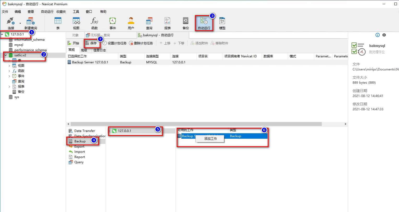Viewport: 399px width, 212px height.
Task: Open the 报表 (Report) toolbar icon
Action: click(168, 23)
